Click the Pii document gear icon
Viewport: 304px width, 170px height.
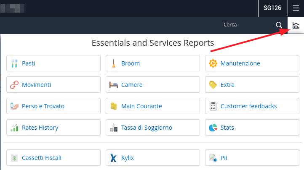tap(213, 158)
